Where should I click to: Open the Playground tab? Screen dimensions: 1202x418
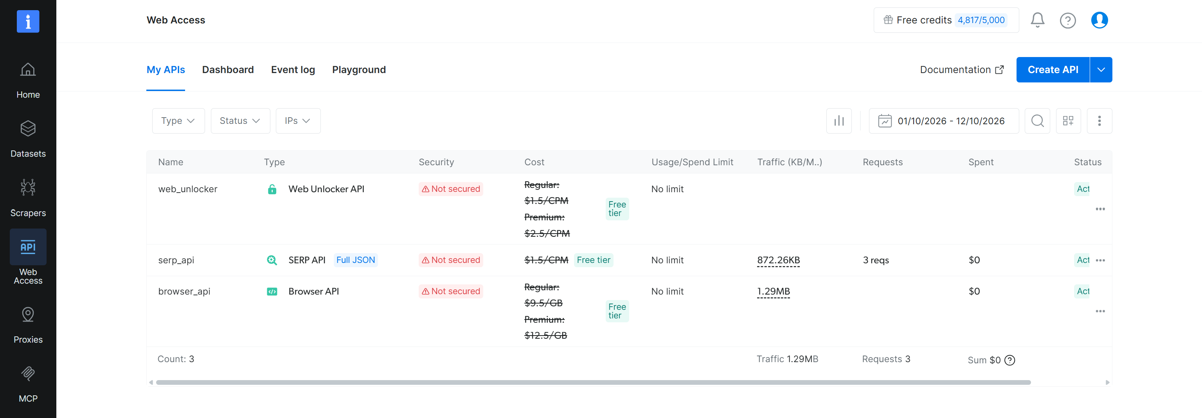point(359,70)
